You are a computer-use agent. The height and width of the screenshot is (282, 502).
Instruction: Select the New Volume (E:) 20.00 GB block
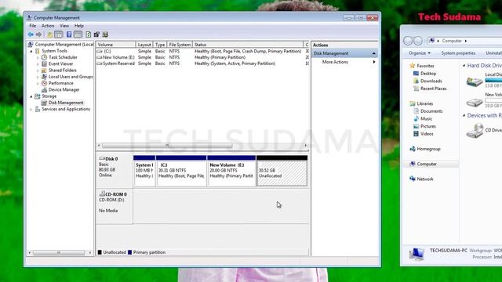coord(231,171)
